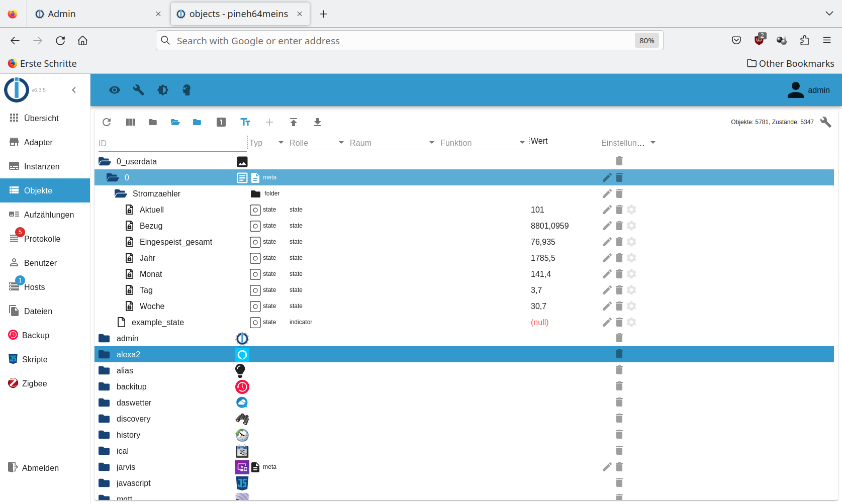The height and width of the screenshot is (504, 842).
Task: Open Benutzer in sidebar
Action: 45,263
